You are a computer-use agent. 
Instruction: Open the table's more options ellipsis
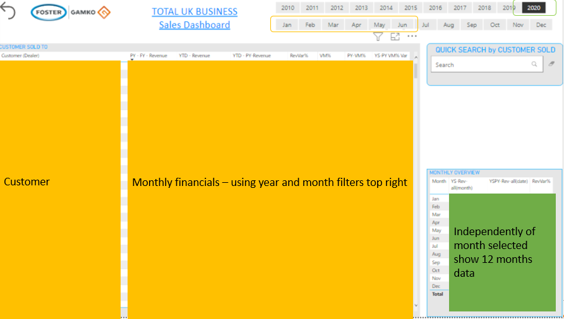(x=412, y=36)
